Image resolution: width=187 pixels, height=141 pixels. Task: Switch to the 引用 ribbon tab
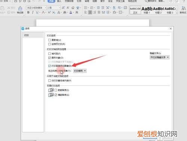79,1
